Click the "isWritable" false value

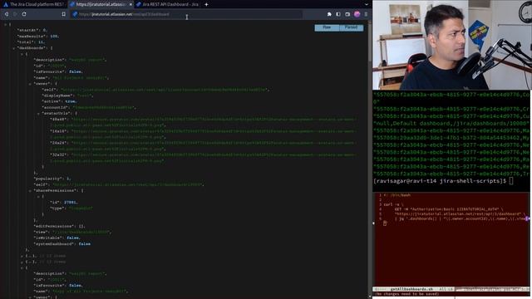point(72,238)
